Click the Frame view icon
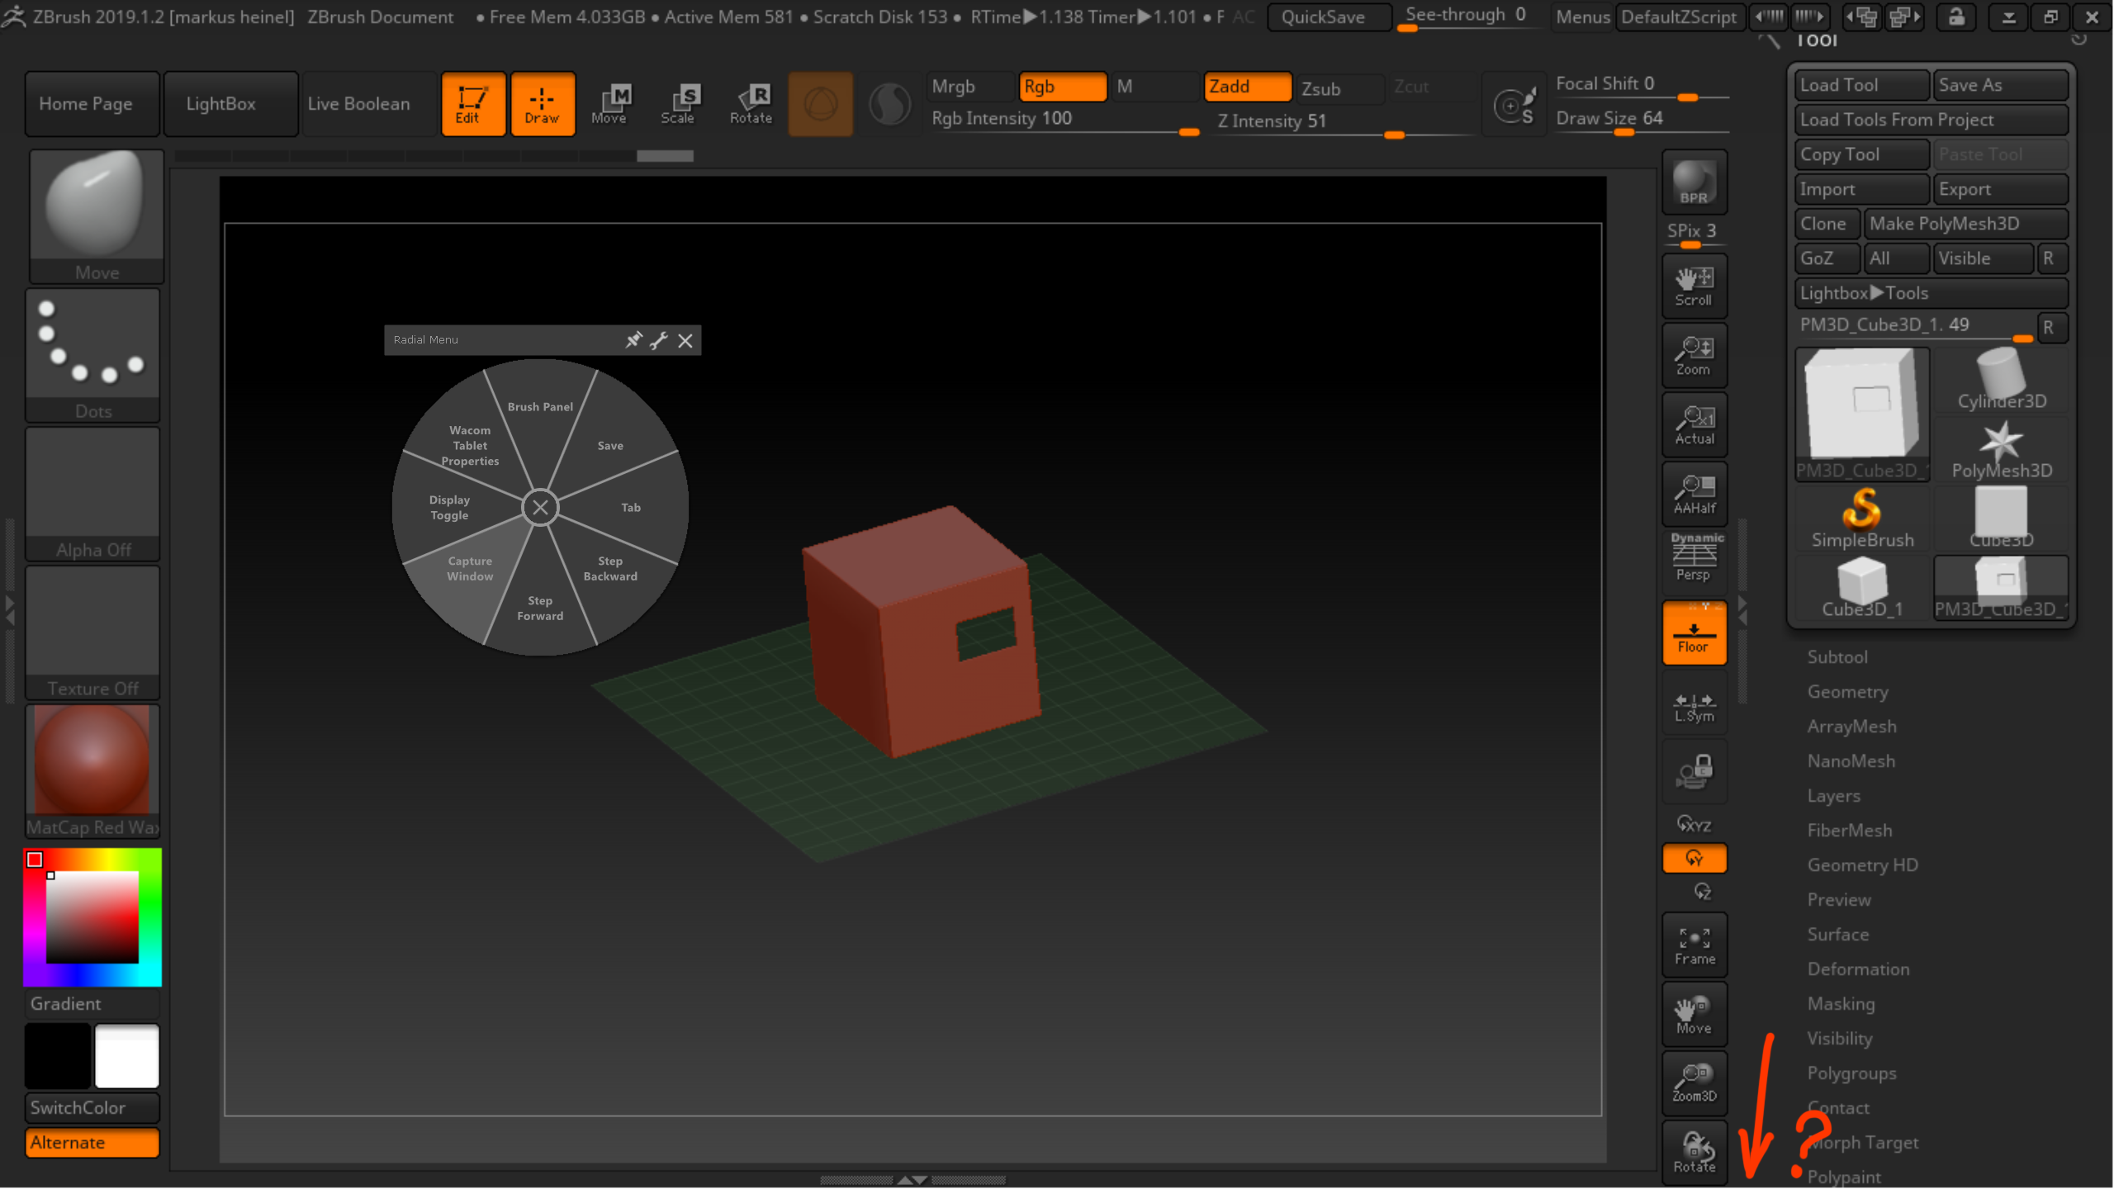The height and width of the screenshot is (1189, 2114). point(1694,945)
